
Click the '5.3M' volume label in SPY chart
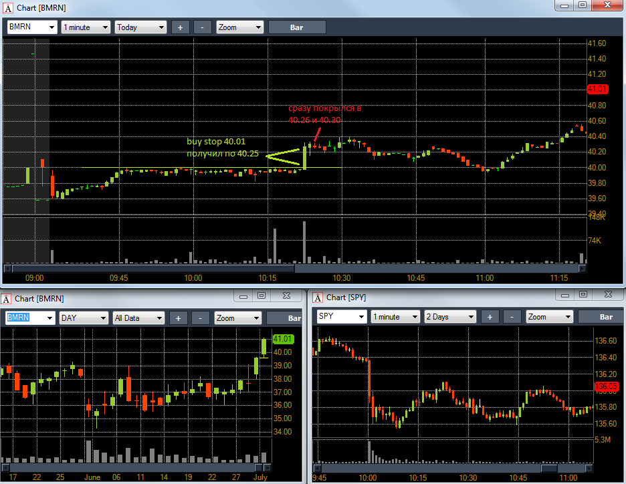603,439
